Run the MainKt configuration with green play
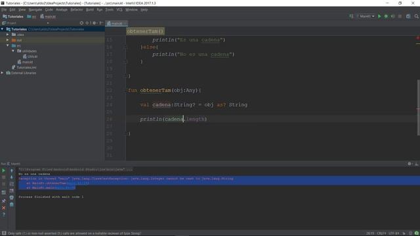The width and height of the screenshot is (420, 236). pyautogui.click(x=379, y=16)
